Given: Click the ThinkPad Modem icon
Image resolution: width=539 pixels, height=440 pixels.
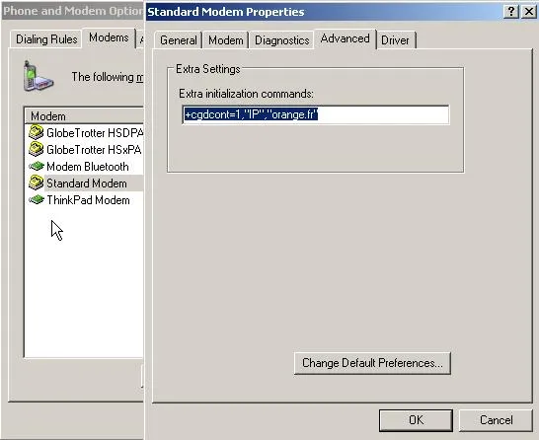Looking at the screenshot, I should 37,199.
